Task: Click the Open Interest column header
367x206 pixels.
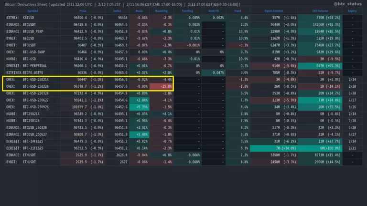Action: click(274, 11)
